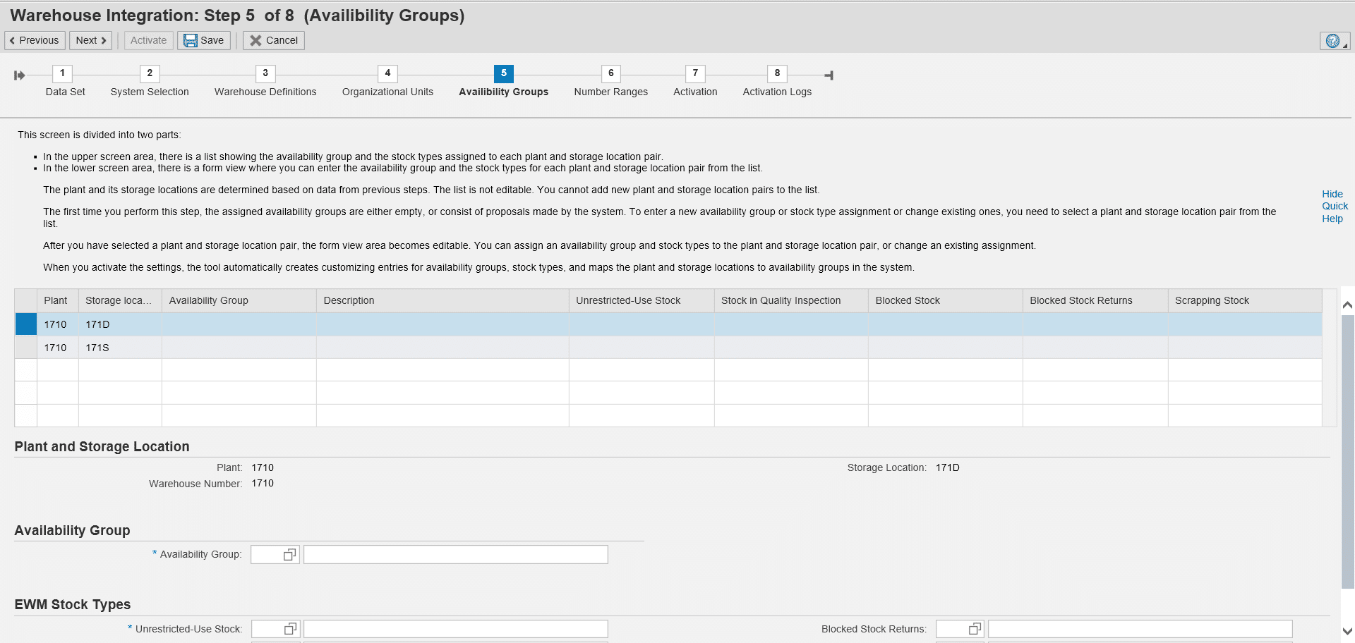Image resolution: width=1355 pixels, height=643 pixels.
Task: Click the Next button
Action: pyautogui.click(x=90, y=40)
